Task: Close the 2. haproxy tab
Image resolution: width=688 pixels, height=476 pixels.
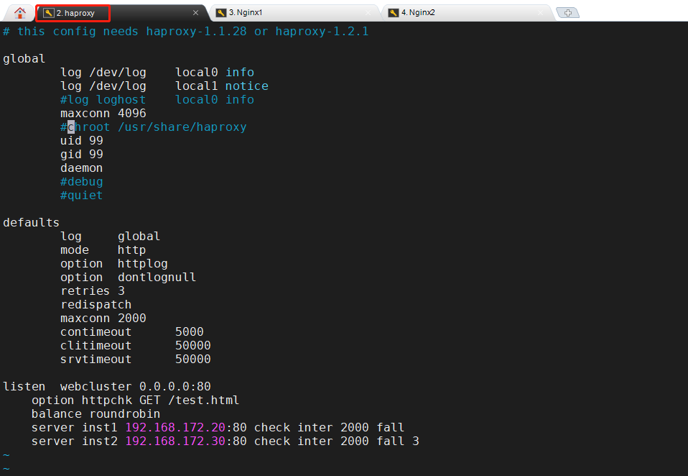Action: [x=195, y=13]
